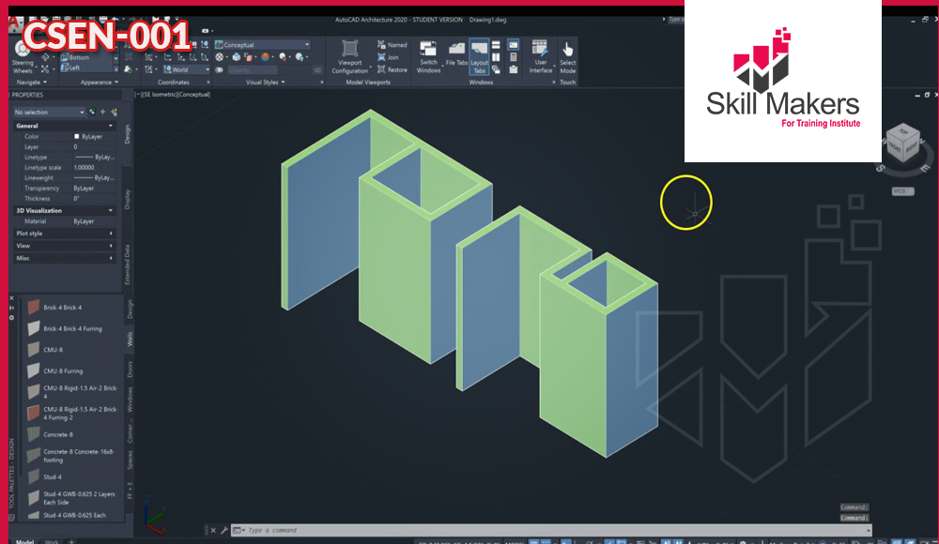Open the Conceptual visual style dropdown
This screenshot has height=544, width=939.
[x=263, y=44]
